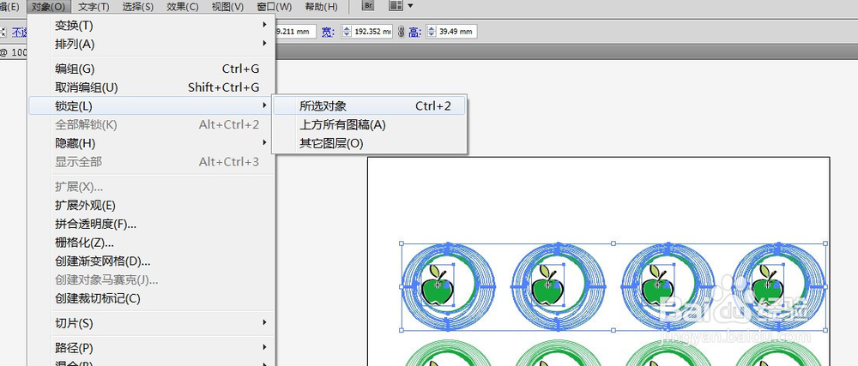Image resolution: width=858 pixels, height=366 pixels.
Task: Choose 上方所有图稿(A) in the submenu
Action: [x=369, y=124]
